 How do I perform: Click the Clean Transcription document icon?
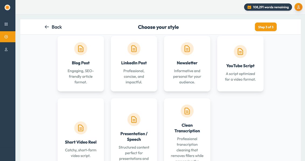coord(187,111)
